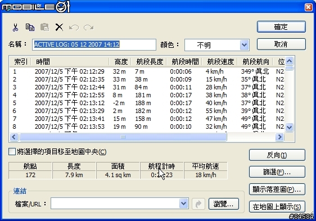This screenshot has width=316, height=221.
Task: Click the horizontal scrollbar right arrow
Action: [279, 137]
